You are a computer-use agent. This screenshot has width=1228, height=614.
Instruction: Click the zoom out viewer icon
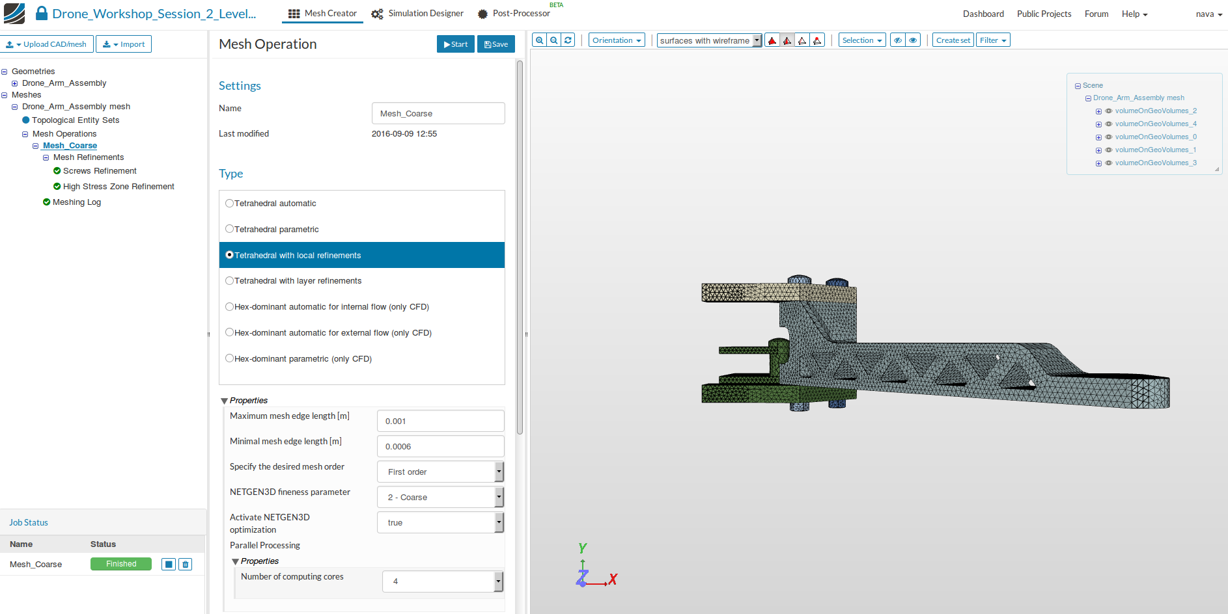[x=553, y=40]
